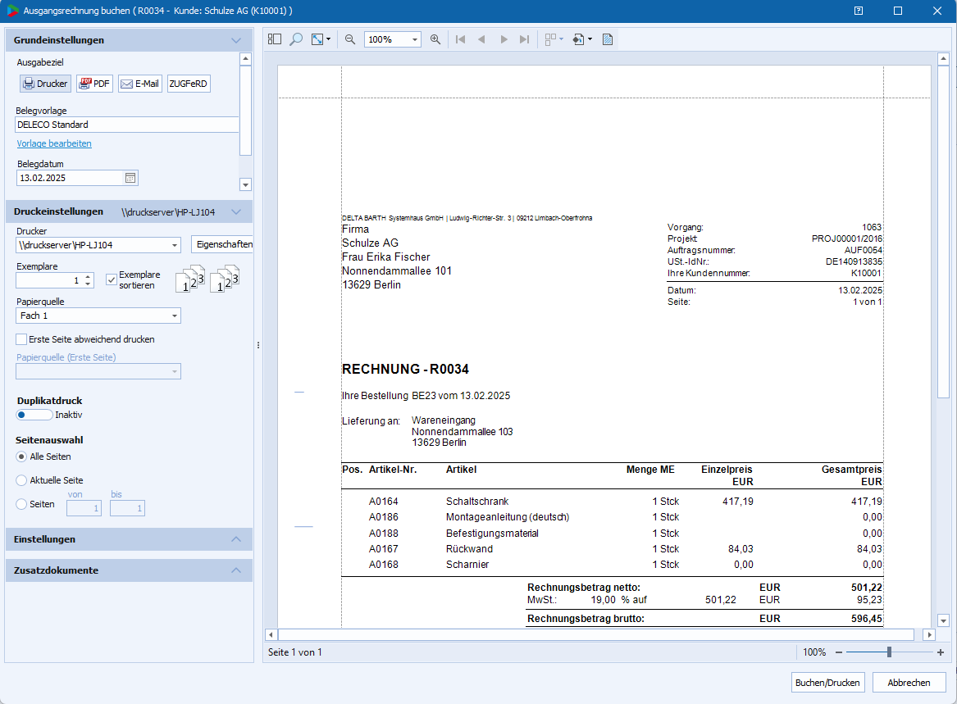Open the Belegdatum calendar picker
The image size is (957, 704).
point(130,178)
